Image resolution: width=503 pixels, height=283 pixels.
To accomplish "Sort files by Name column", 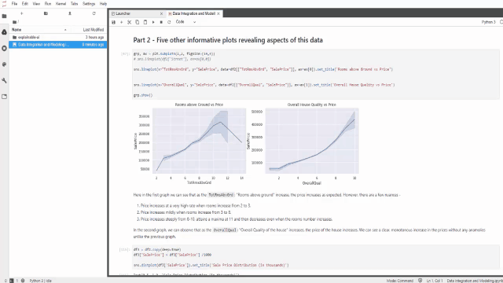I will click(39, 30).
